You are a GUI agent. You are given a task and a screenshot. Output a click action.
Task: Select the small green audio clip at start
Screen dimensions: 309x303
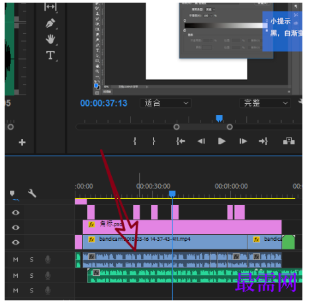pyautogui.click(x=78, y=260)
